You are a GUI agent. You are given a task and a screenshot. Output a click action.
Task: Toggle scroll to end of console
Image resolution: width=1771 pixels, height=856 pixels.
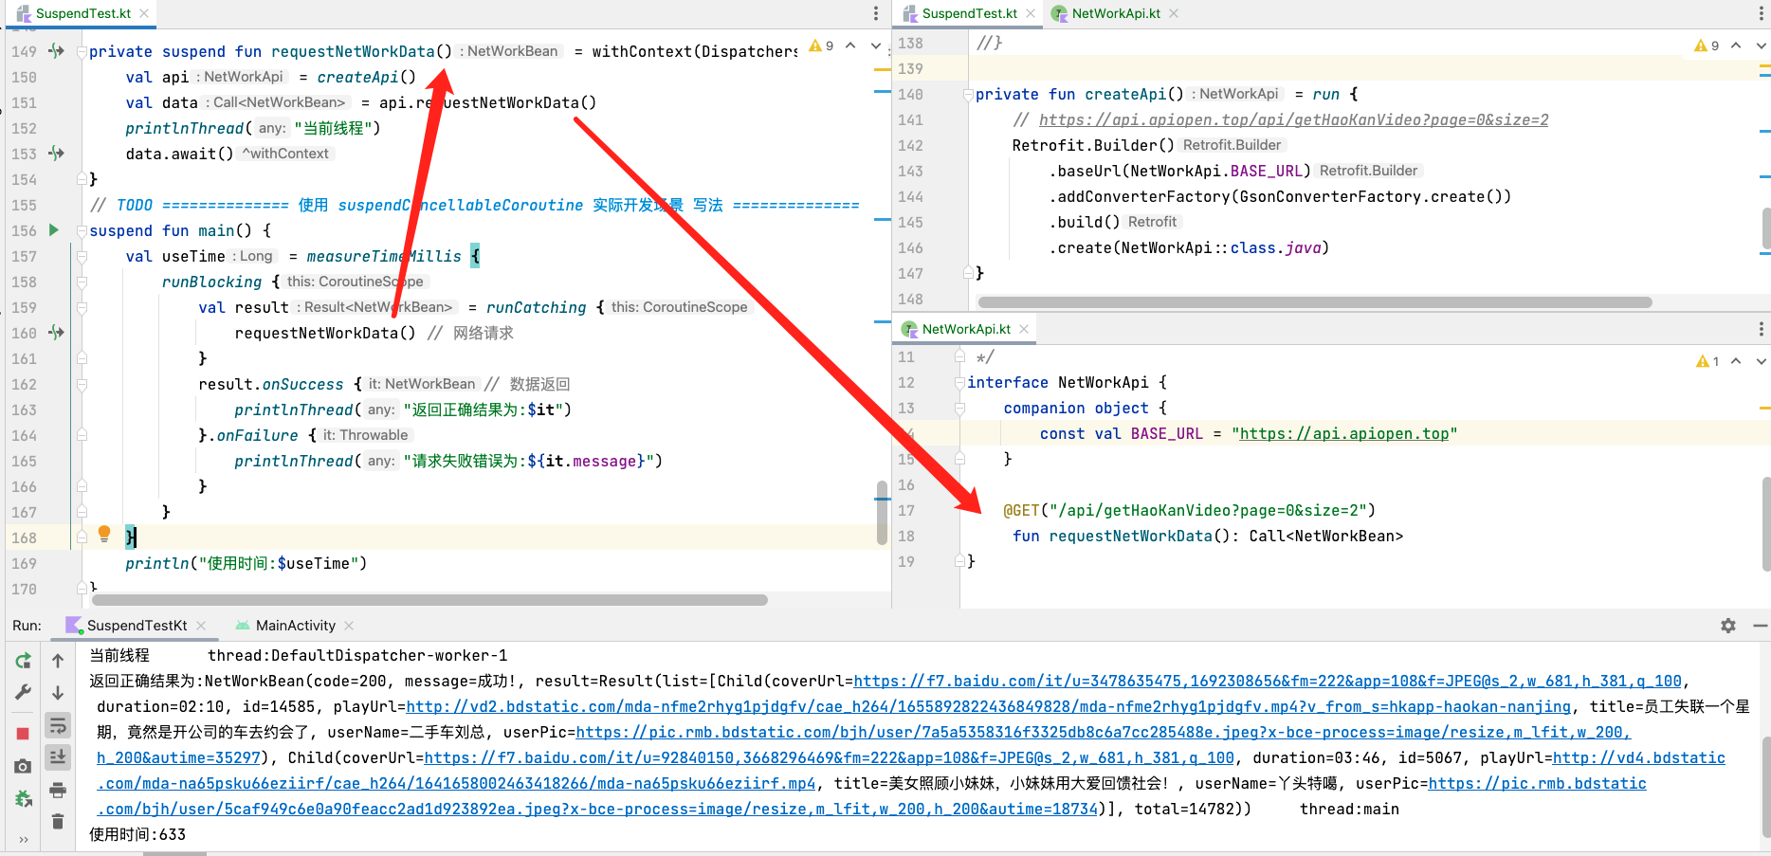[x=58, y=757]
